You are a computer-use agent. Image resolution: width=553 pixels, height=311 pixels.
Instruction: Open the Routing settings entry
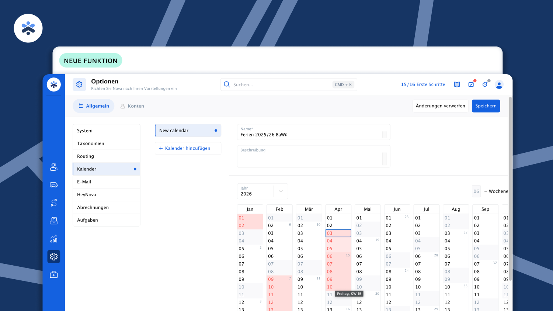point(107,156)
